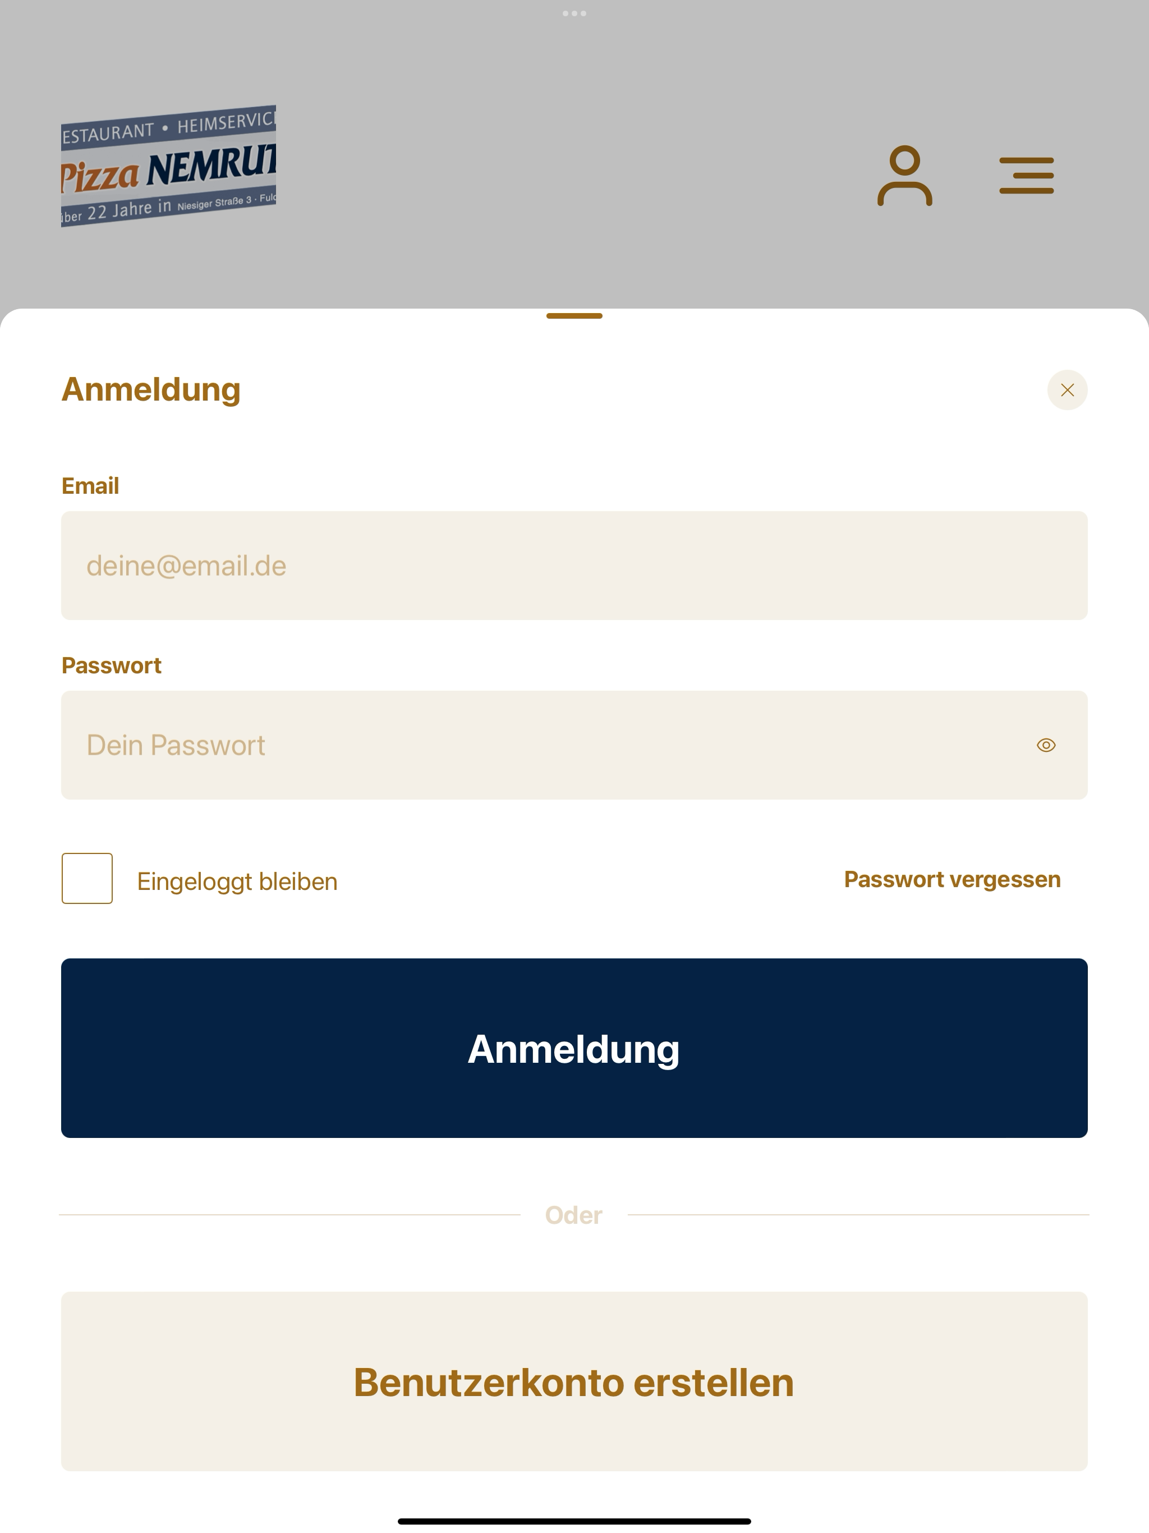Tap the iPad multitasking three-dots control
The width and height of the screenshot is (1149, 1533).
574,13
